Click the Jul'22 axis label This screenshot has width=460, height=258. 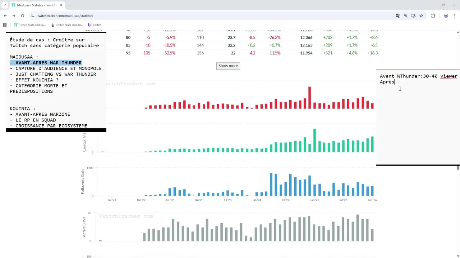pos(170,200)
